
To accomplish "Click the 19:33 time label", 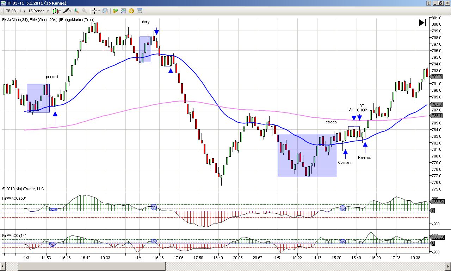I will click(105, 258).
